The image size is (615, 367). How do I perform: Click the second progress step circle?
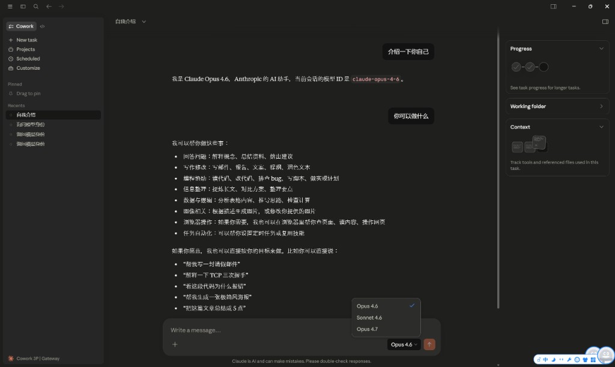[x=530, y=67]
